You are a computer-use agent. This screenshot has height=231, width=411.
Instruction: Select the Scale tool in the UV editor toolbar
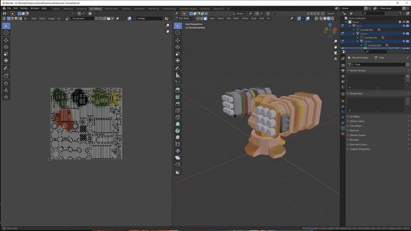6,54
